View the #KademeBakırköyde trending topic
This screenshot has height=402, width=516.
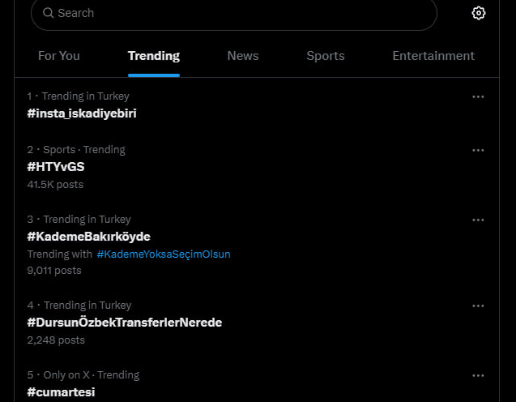88,237
